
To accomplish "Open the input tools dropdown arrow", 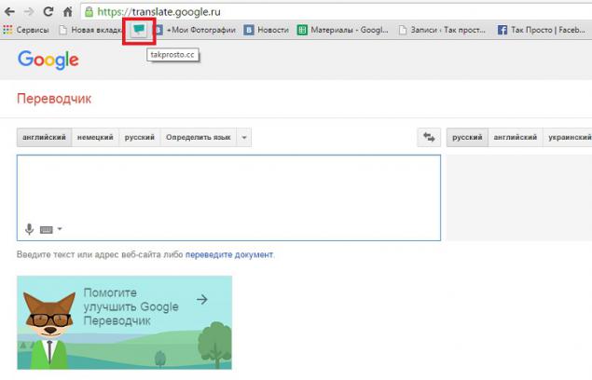I will point(60,229).
